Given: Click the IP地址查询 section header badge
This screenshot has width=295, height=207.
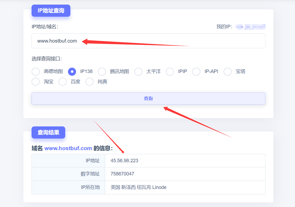Looking at the screenshot, I should [51, 11].
